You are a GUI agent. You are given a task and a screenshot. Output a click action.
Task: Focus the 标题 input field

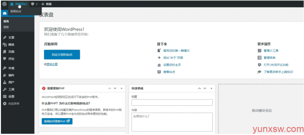tap(172, 102)
